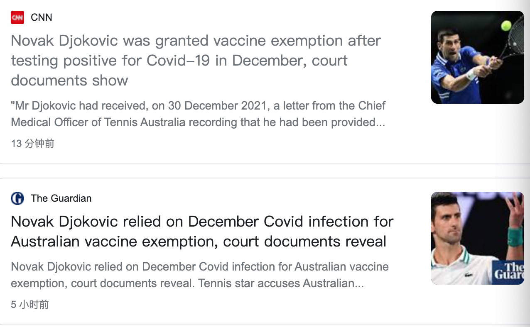
Task: Click The Guardian round logo icon
Action: [17, 198]
